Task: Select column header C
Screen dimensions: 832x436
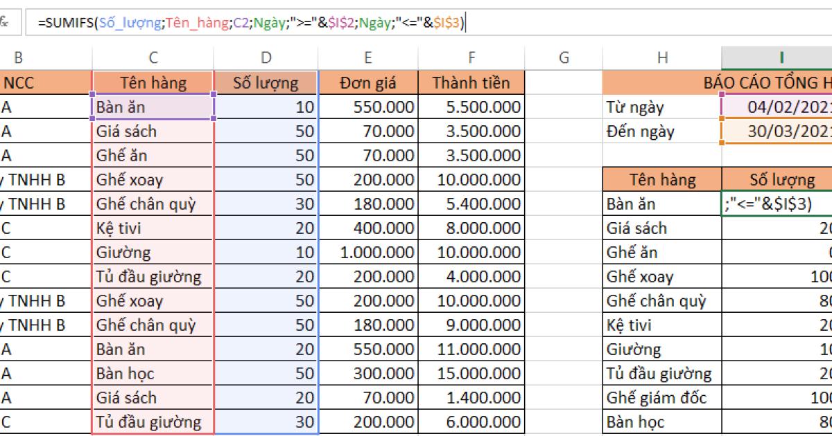Action: pyautogui.click(x=153, y=57)
